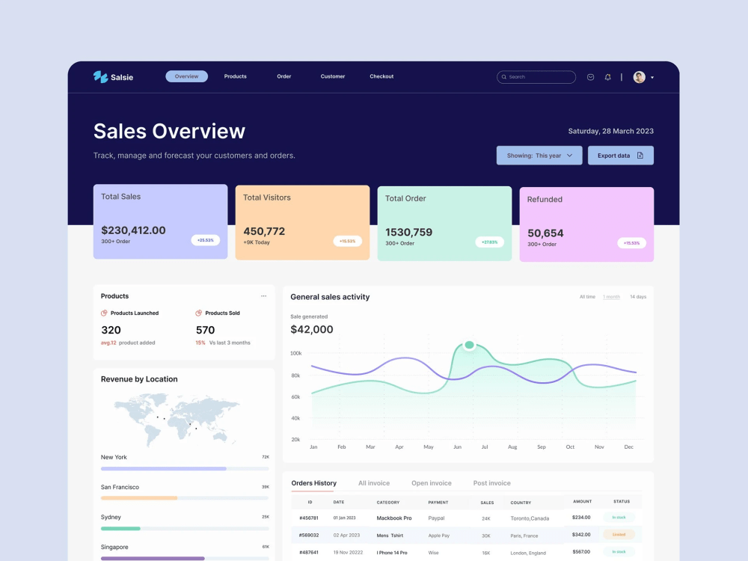Click the $42,000 sale generated value

[x=311, y=329]
